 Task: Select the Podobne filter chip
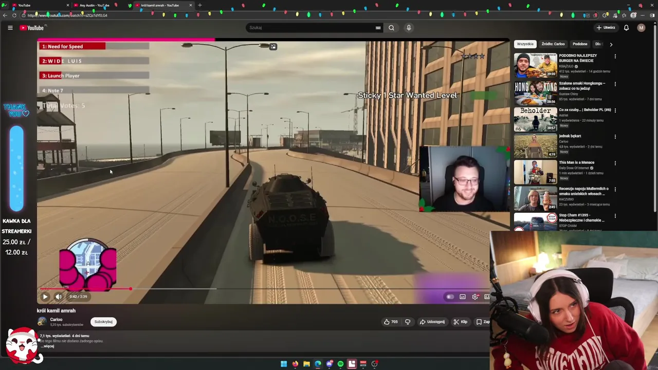coord(580,44)
